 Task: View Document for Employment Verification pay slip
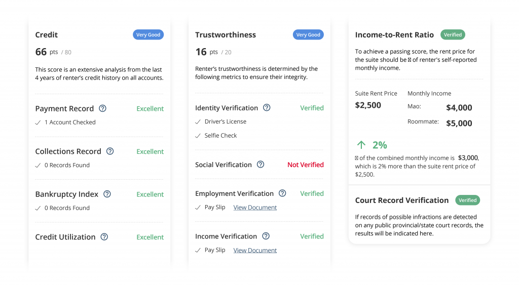255,208
